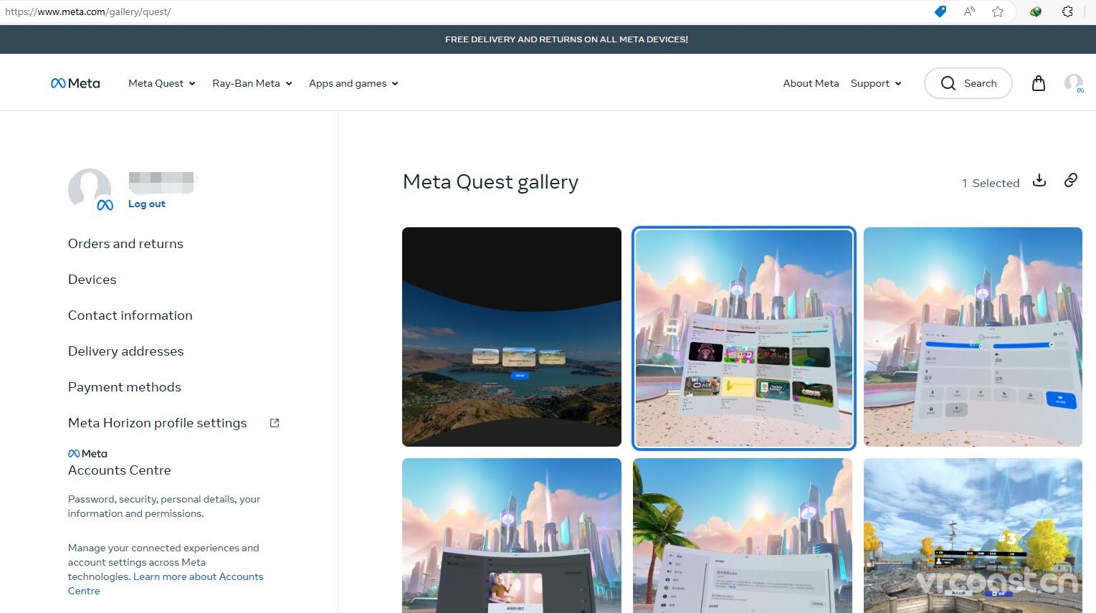Open the account profile avatar in header
Viewport: 1096px width, 613px height.
click(1074, 83)
